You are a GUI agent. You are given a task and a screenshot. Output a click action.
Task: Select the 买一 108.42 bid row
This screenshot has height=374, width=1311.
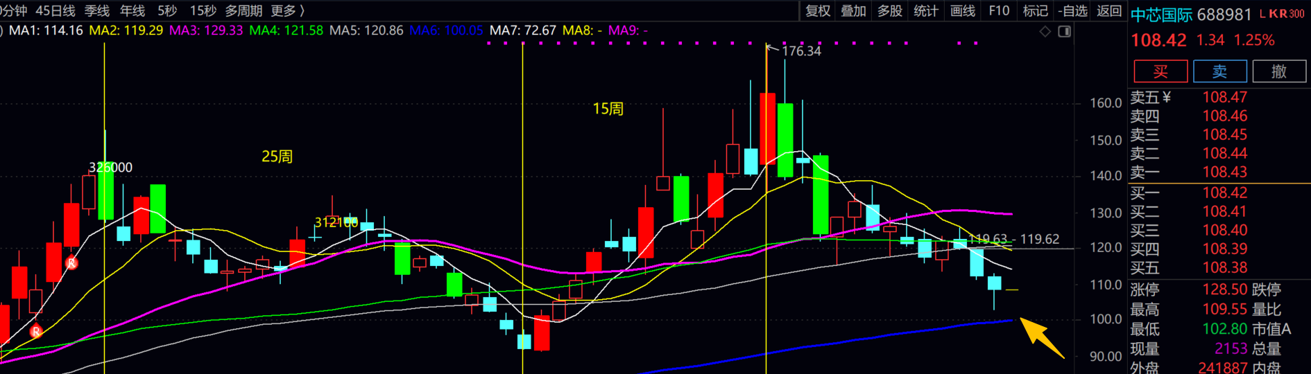point(1219,193)
